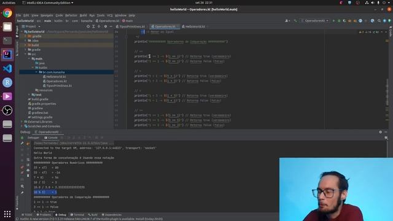This screenshot has width=393, height=221.
Task: Expand the test folder in tree
Action: (x=29, y=95)
